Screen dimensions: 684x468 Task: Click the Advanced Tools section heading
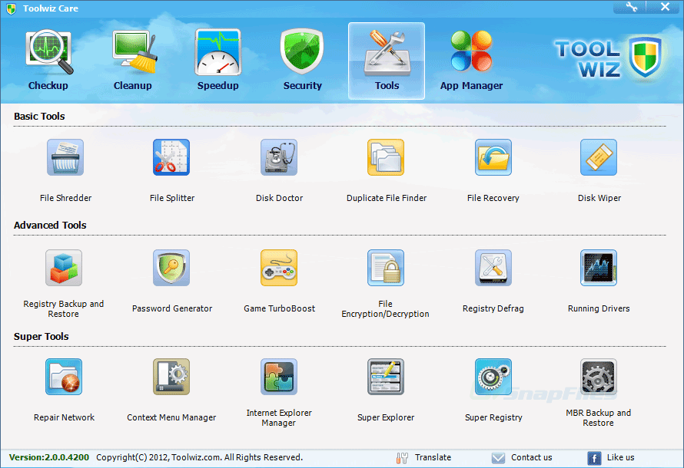coord(50,226)
